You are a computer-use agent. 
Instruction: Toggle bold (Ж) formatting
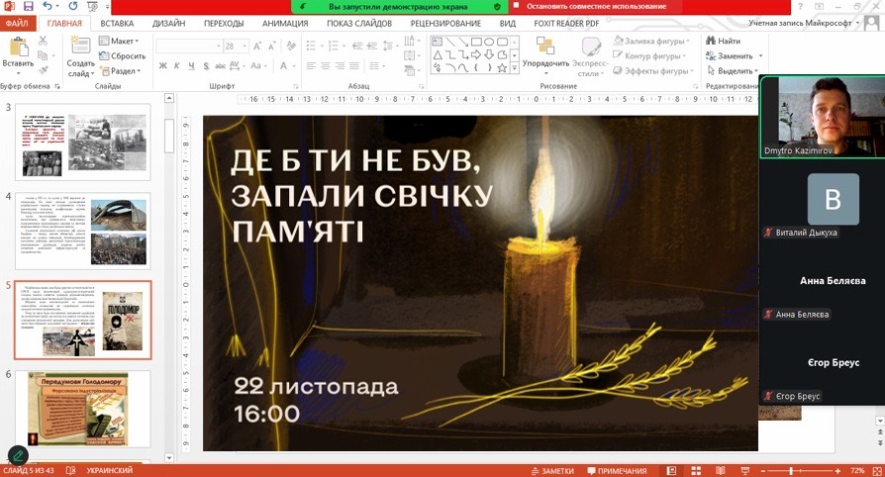(162, 66)
